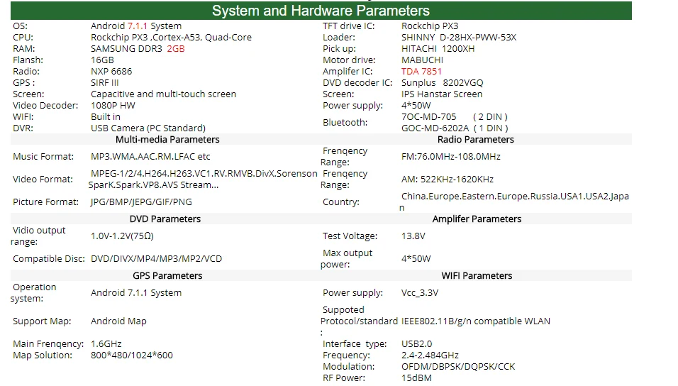Click the Amplifer IC: label
This screenshot has width=678, height=386.
(348, 72)
